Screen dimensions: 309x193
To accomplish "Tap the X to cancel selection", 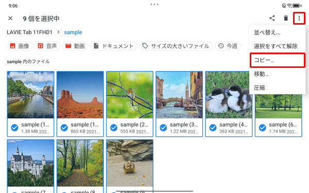I will pos(10,19).
